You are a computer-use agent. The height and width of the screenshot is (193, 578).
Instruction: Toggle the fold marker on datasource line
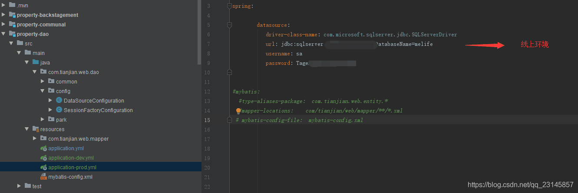[x=229, y=25]
